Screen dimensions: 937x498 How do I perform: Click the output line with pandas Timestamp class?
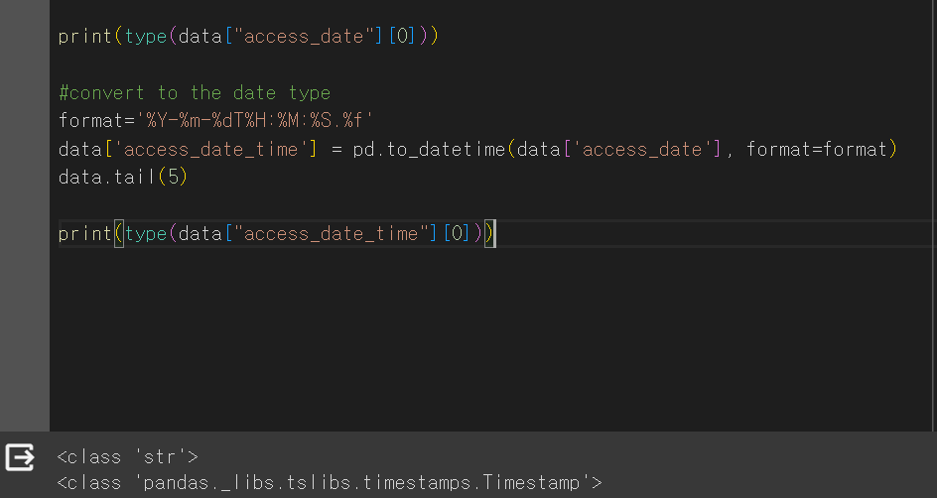(x=330, y=482)
